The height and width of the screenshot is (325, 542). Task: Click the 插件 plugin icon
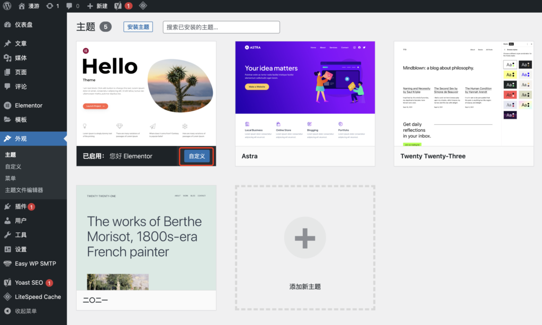(7, 206)
